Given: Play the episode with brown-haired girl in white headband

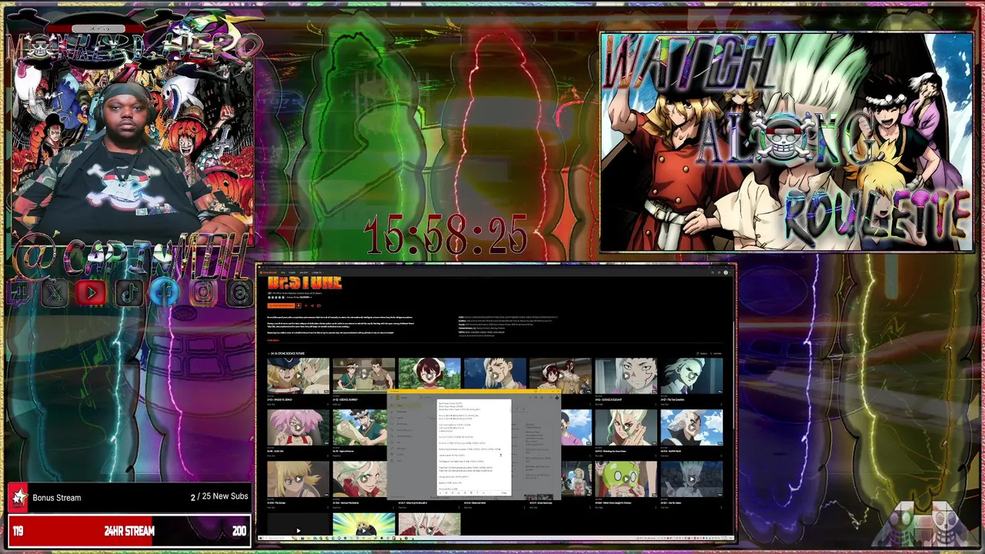Looking at the screenshot, I should (429, 374).
